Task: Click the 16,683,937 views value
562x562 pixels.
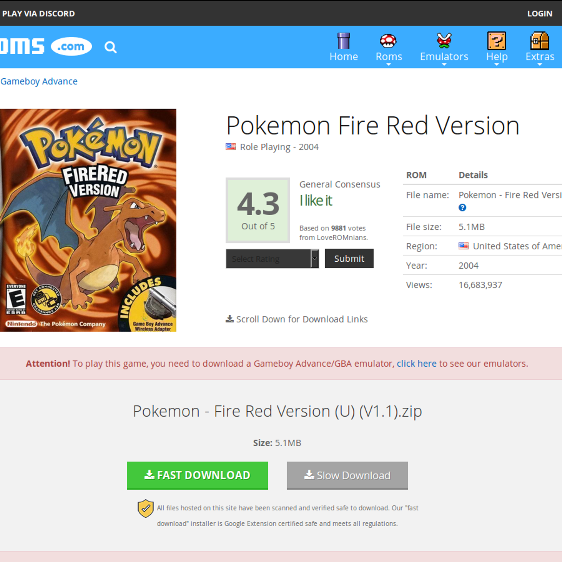Action: 480,285
